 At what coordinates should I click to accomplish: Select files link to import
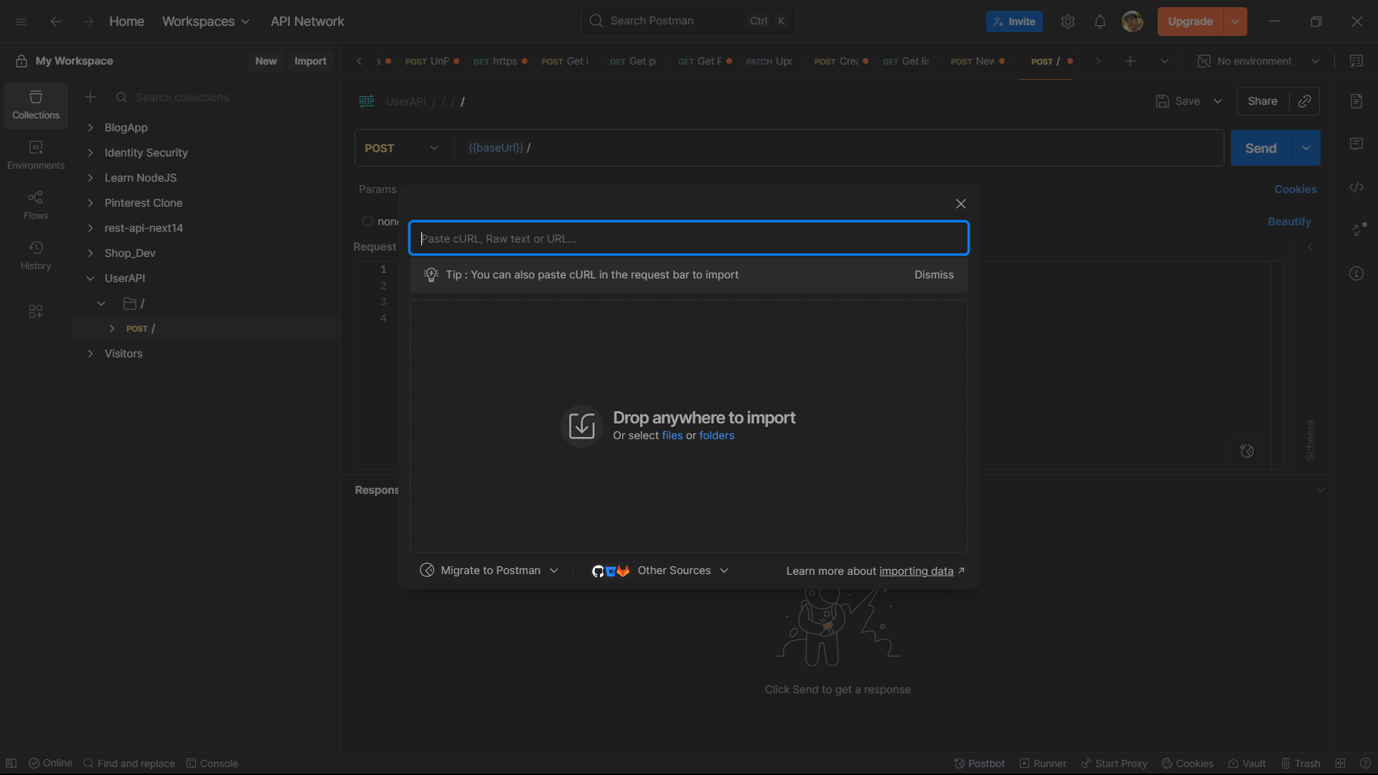pyautogui.click(x=672, y=436)
